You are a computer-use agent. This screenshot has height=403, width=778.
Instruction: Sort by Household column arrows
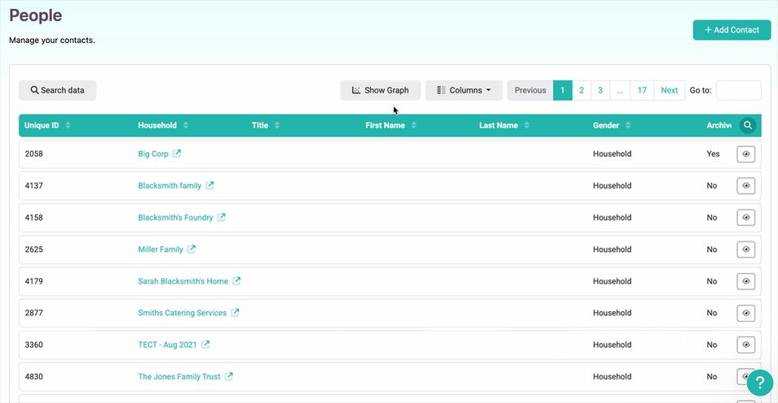click(186, 126)
